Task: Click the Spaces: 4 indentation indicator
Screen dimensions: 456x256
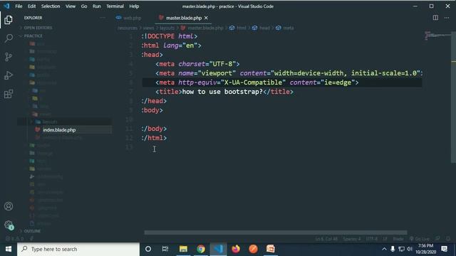Action: [x=352, y=239]
